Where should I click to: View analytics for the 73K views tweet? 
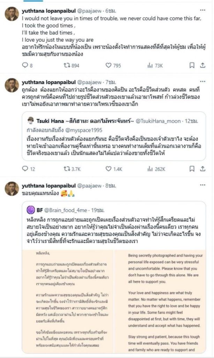tap(150, 65)
